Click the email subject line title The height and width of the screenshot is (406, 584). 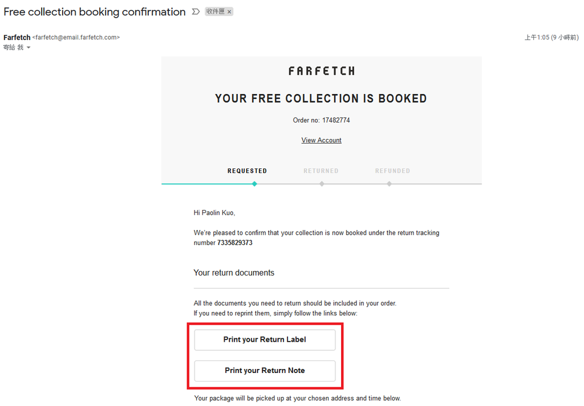tap(95, 12)
